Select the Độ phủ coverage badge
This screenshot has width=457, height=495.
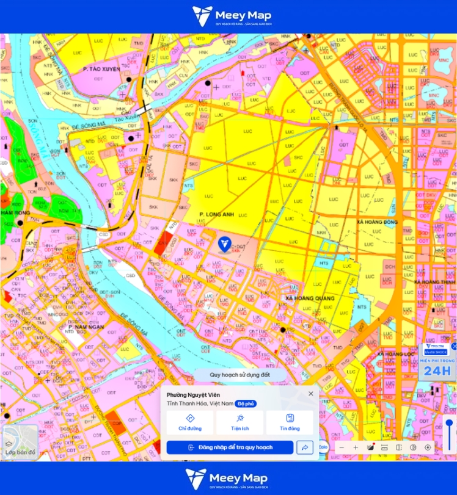coord(246,404)
